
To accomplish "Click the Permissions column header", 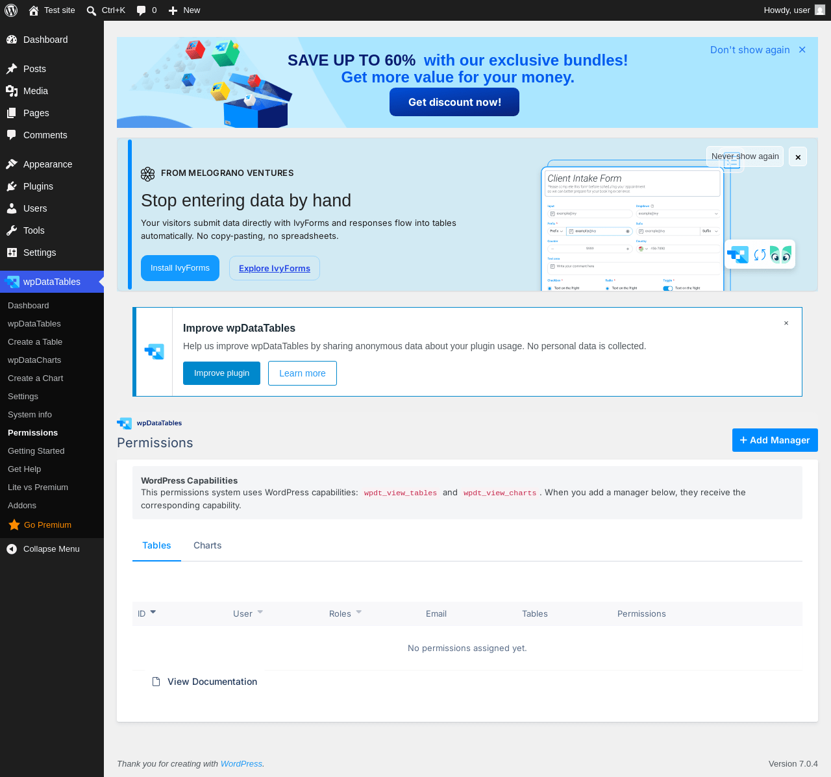I will click(x=641, y=614).
